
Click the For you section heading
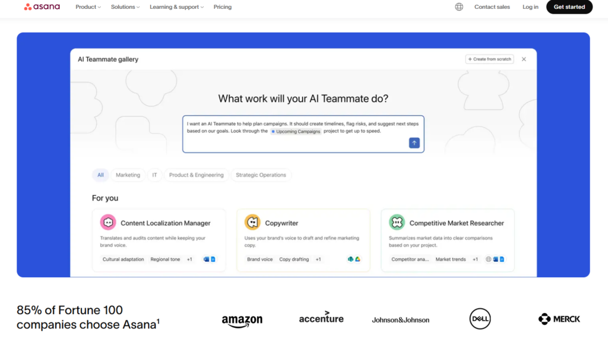(x=105, y=198)
